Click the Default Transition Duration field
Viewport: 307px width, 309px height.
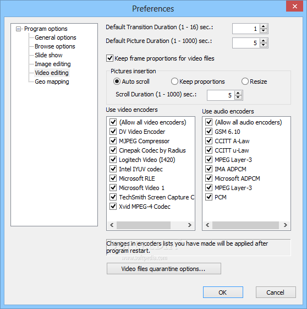pos(246,29)
